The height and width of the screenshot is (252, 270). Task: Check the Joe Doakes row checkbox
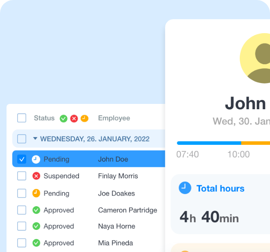coord(22,193)
